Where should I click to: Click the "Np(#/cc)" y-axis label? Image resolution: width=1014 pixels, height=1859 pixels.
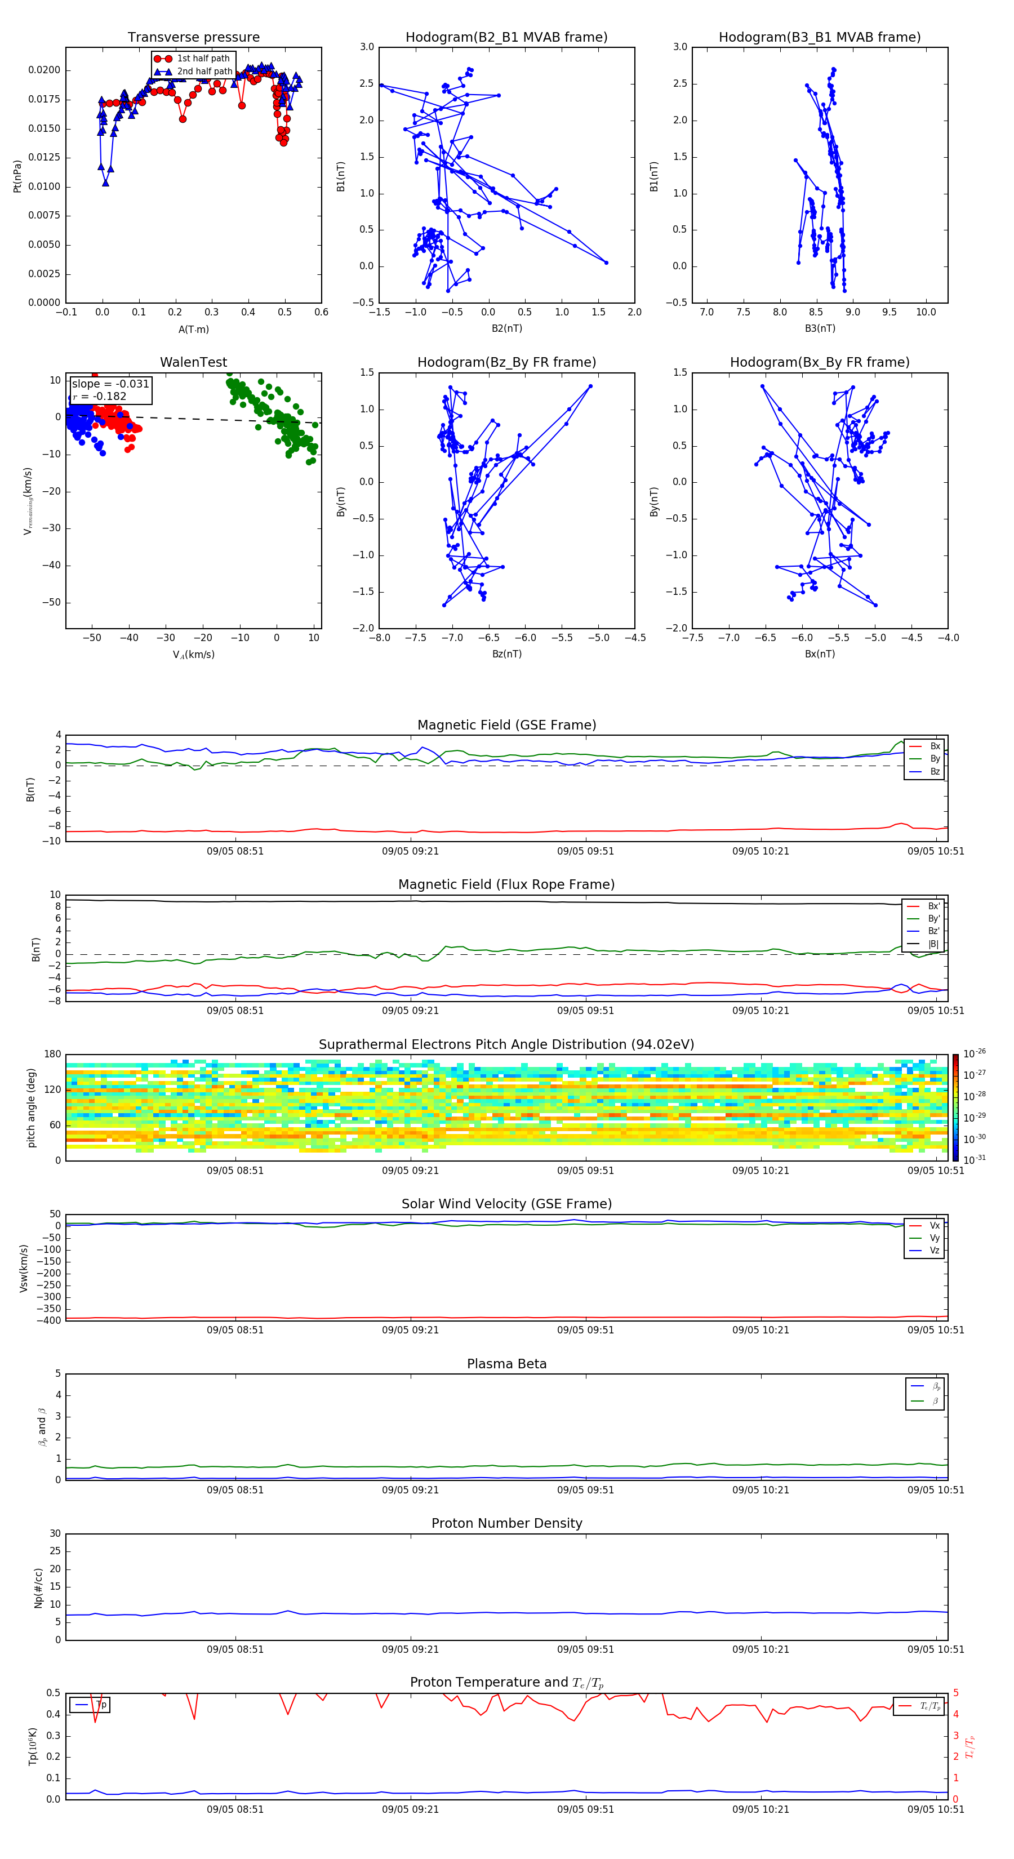pyautogui.click(x=38, y=1587)
